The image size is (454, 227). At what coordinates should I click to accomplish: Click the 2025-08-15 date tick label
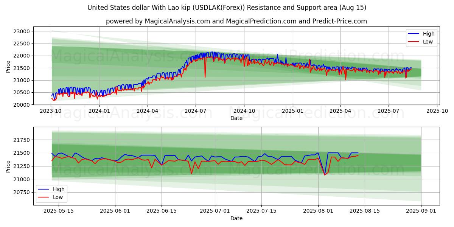point(364,212)
